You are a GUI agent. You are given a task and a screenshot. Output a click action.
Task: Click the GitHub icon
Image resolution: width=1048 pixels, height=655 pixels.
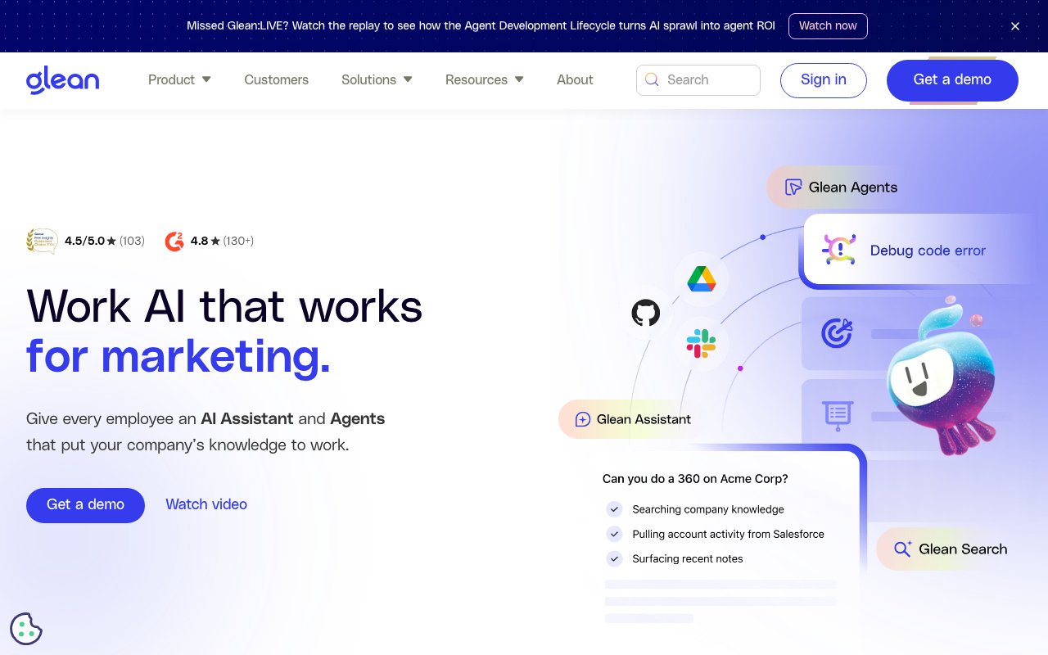(x=646, y=313)
